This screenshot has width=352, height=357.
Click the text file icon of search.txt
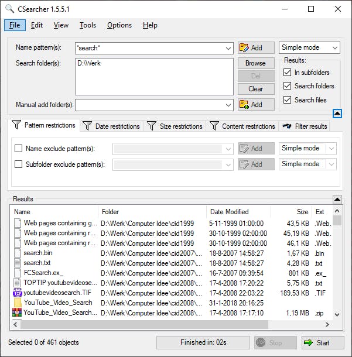coord(18,263)
